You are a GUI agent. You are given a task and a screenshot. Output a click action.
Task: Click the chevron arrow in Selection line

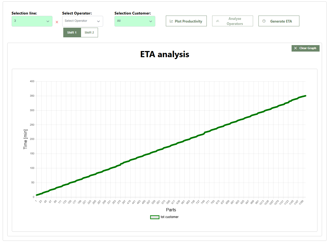(48, 21)
